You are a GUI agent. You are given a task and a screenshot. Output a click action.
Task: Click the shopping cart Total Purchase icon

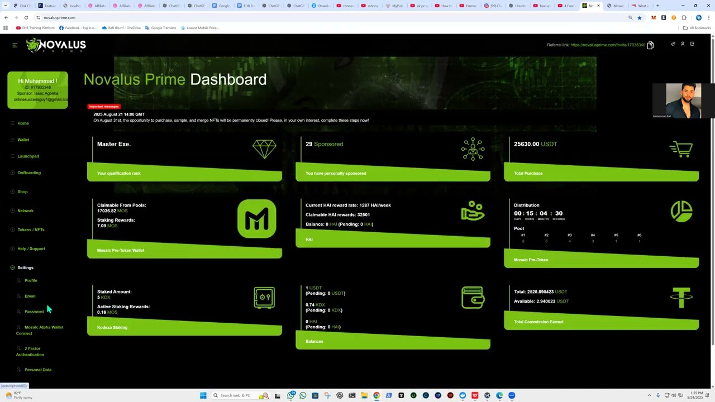tap(681, 149)
